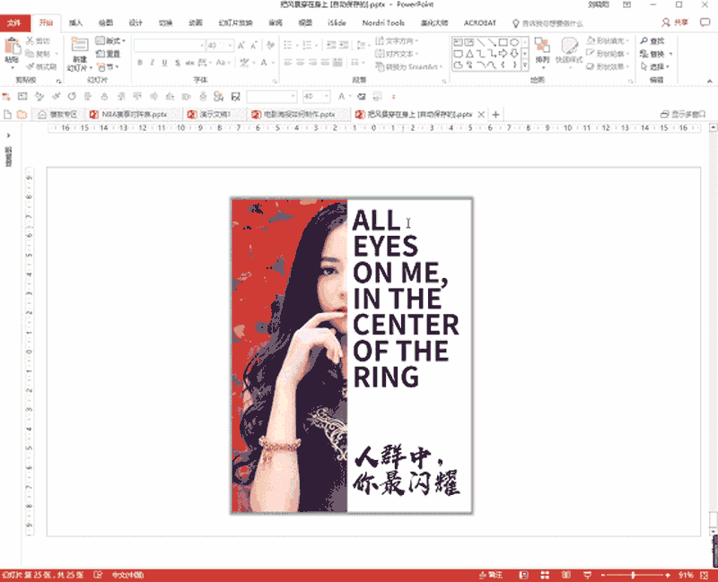Toggle bulleted list formatting
This screenshot has width=718, height=582.
[x=287, y=45]
